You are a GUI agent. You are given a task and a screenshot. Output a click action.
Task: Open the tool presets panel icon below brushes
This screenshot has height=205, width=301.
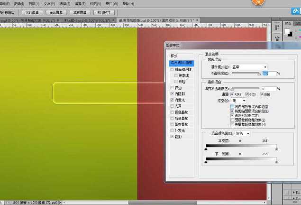tap(277, 37)
